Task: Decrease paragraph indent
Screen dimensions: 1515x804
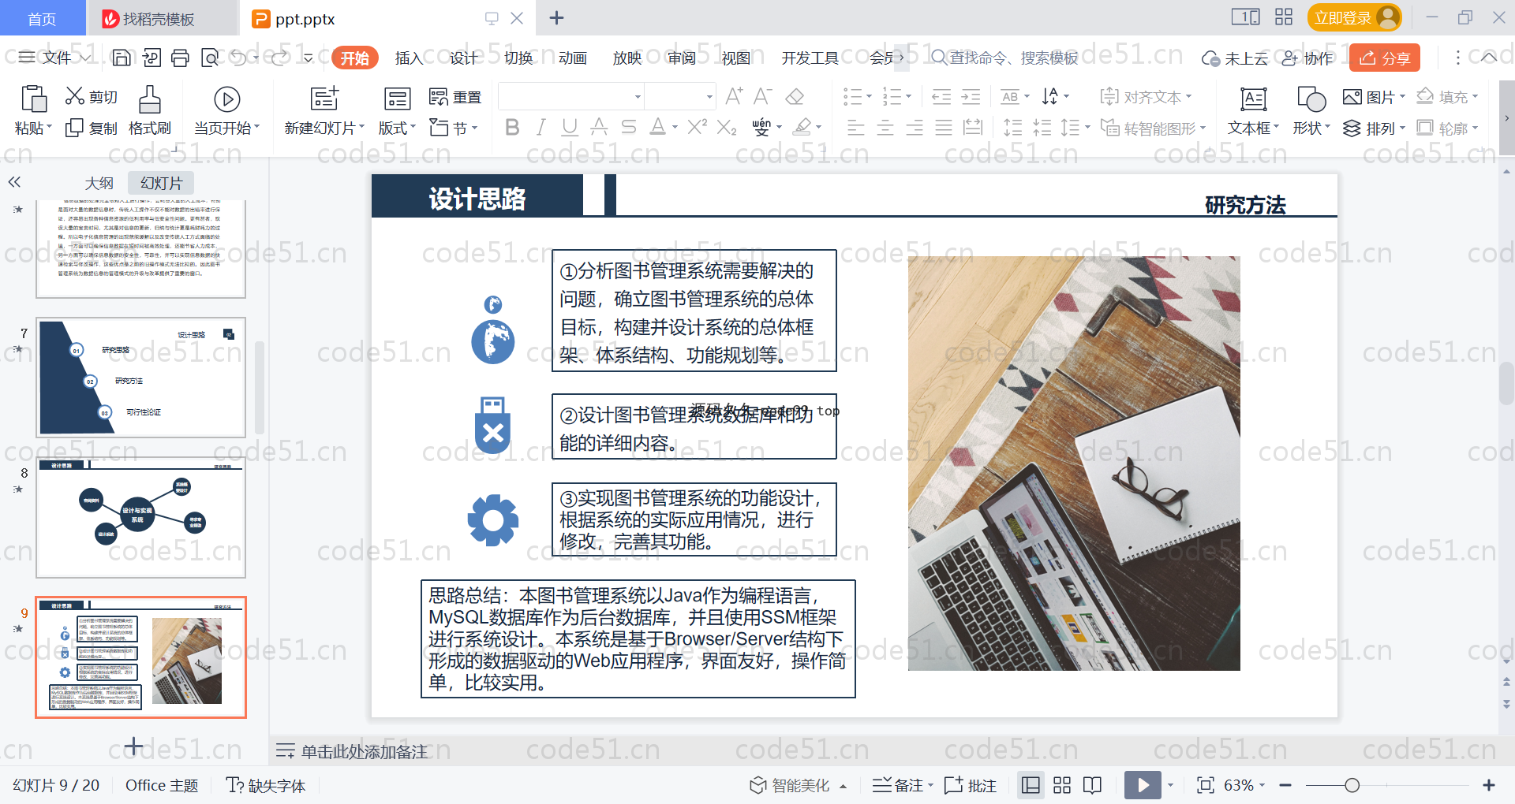Action: (x=941, y=97)
